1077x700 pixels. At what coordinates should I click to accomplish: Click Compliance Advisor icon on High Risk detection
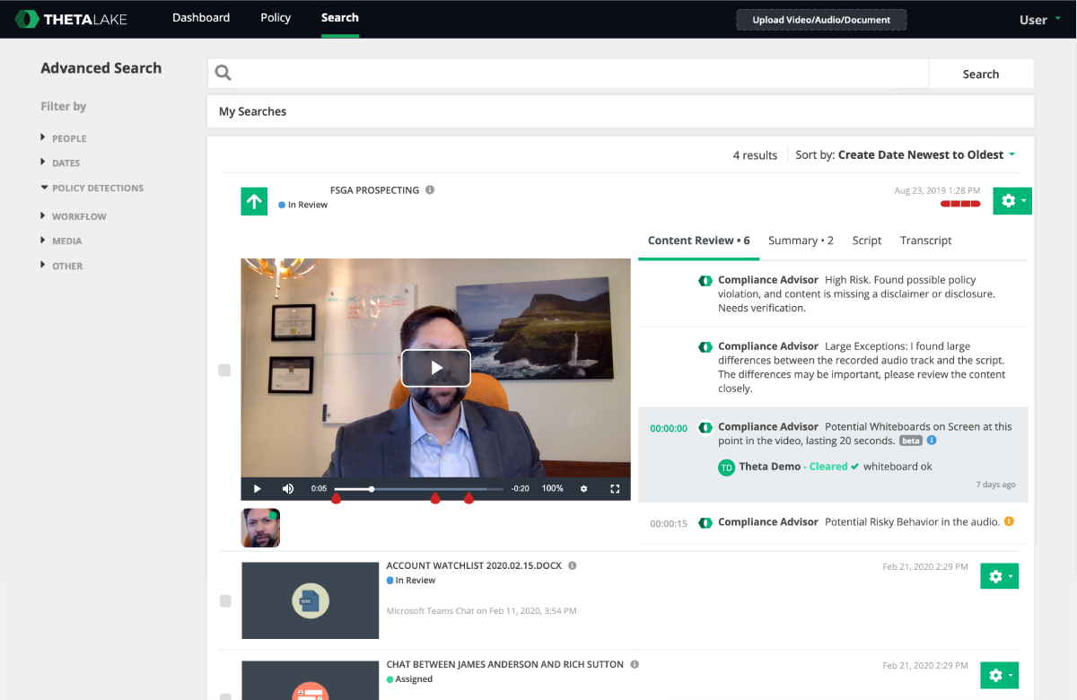(x=705, y=281)
